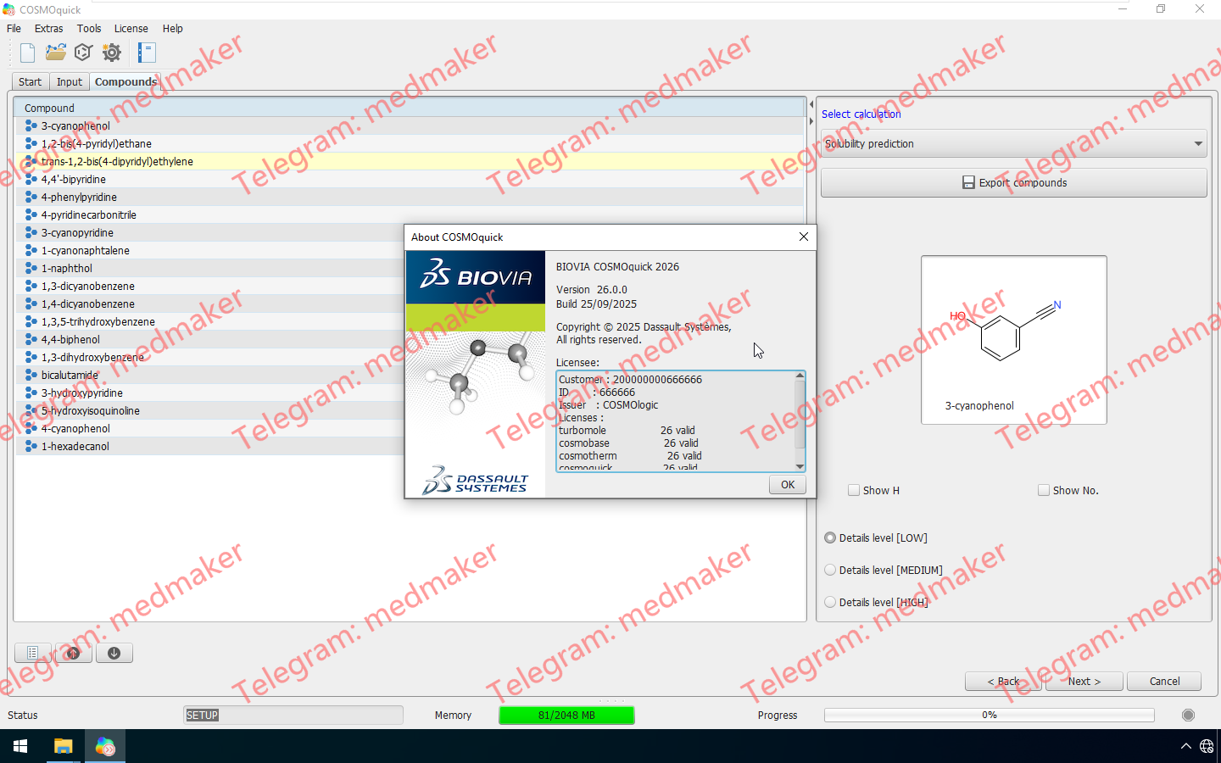Create a new file via toolbar page icon
Viewport: 1221px width, 763px height.
pos(27,53)
